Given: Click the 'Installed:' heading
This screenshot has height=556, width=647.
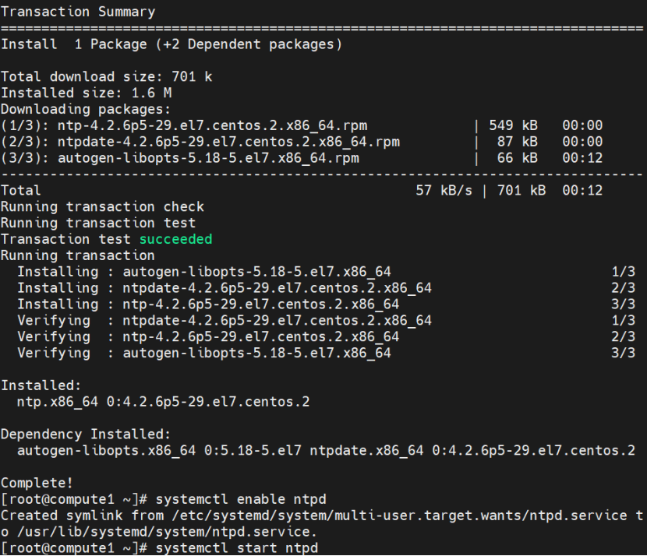Looking at the screenshot, I should tap(41, 385).
